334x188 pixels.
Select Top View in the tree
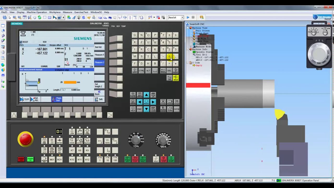pos(201,39)
